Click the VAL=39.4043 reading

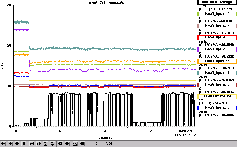point(223,92)
